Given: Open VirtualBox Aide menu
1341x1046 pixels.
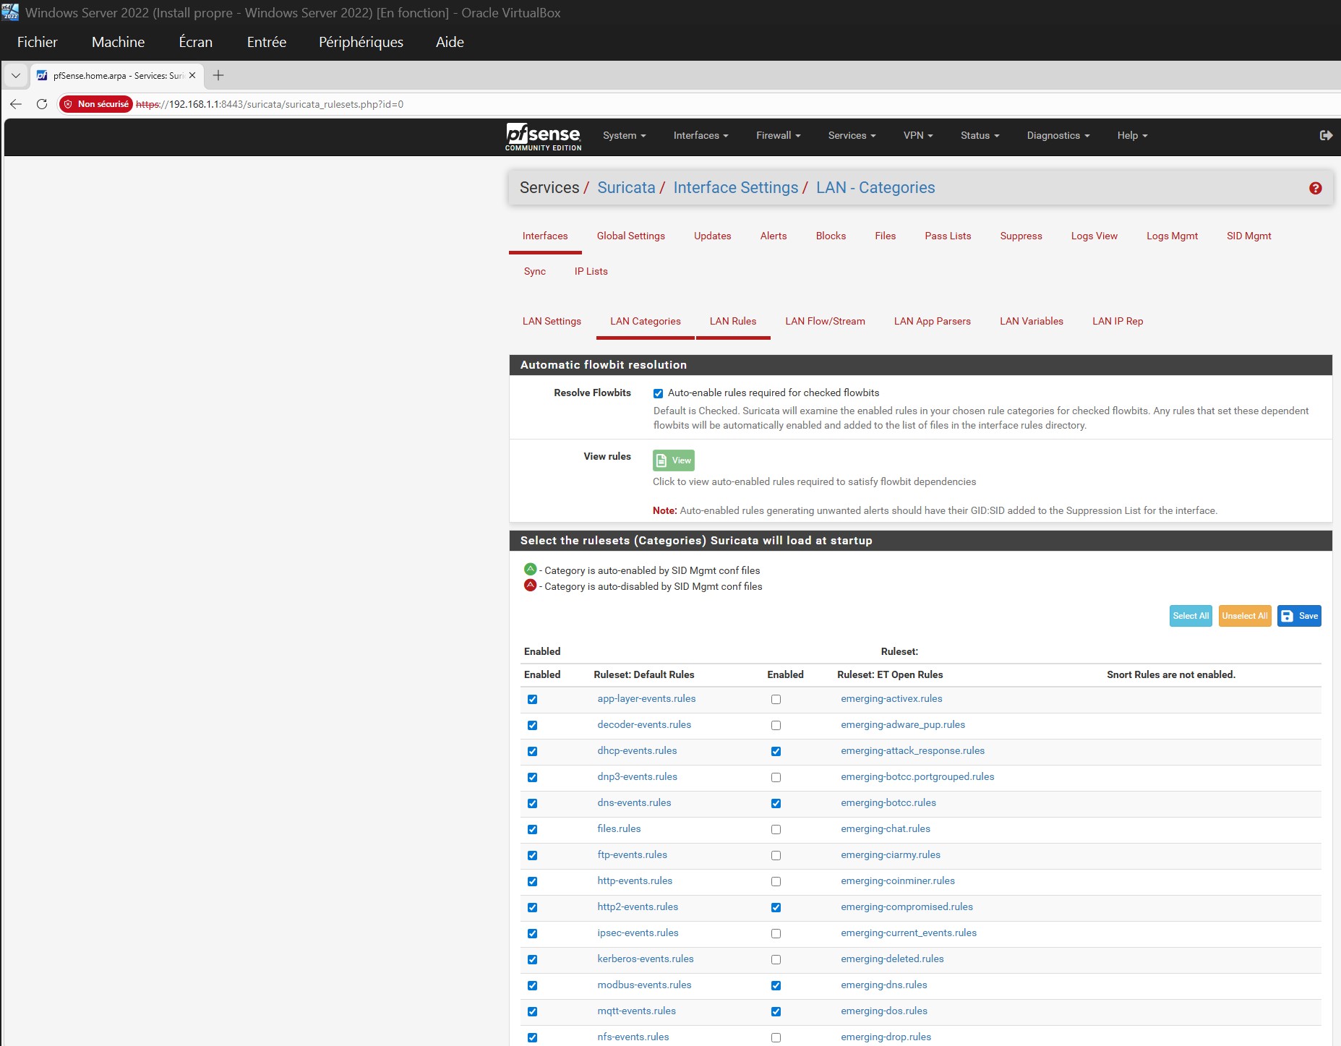Looking at the screenshot, I should coord(450,42).
